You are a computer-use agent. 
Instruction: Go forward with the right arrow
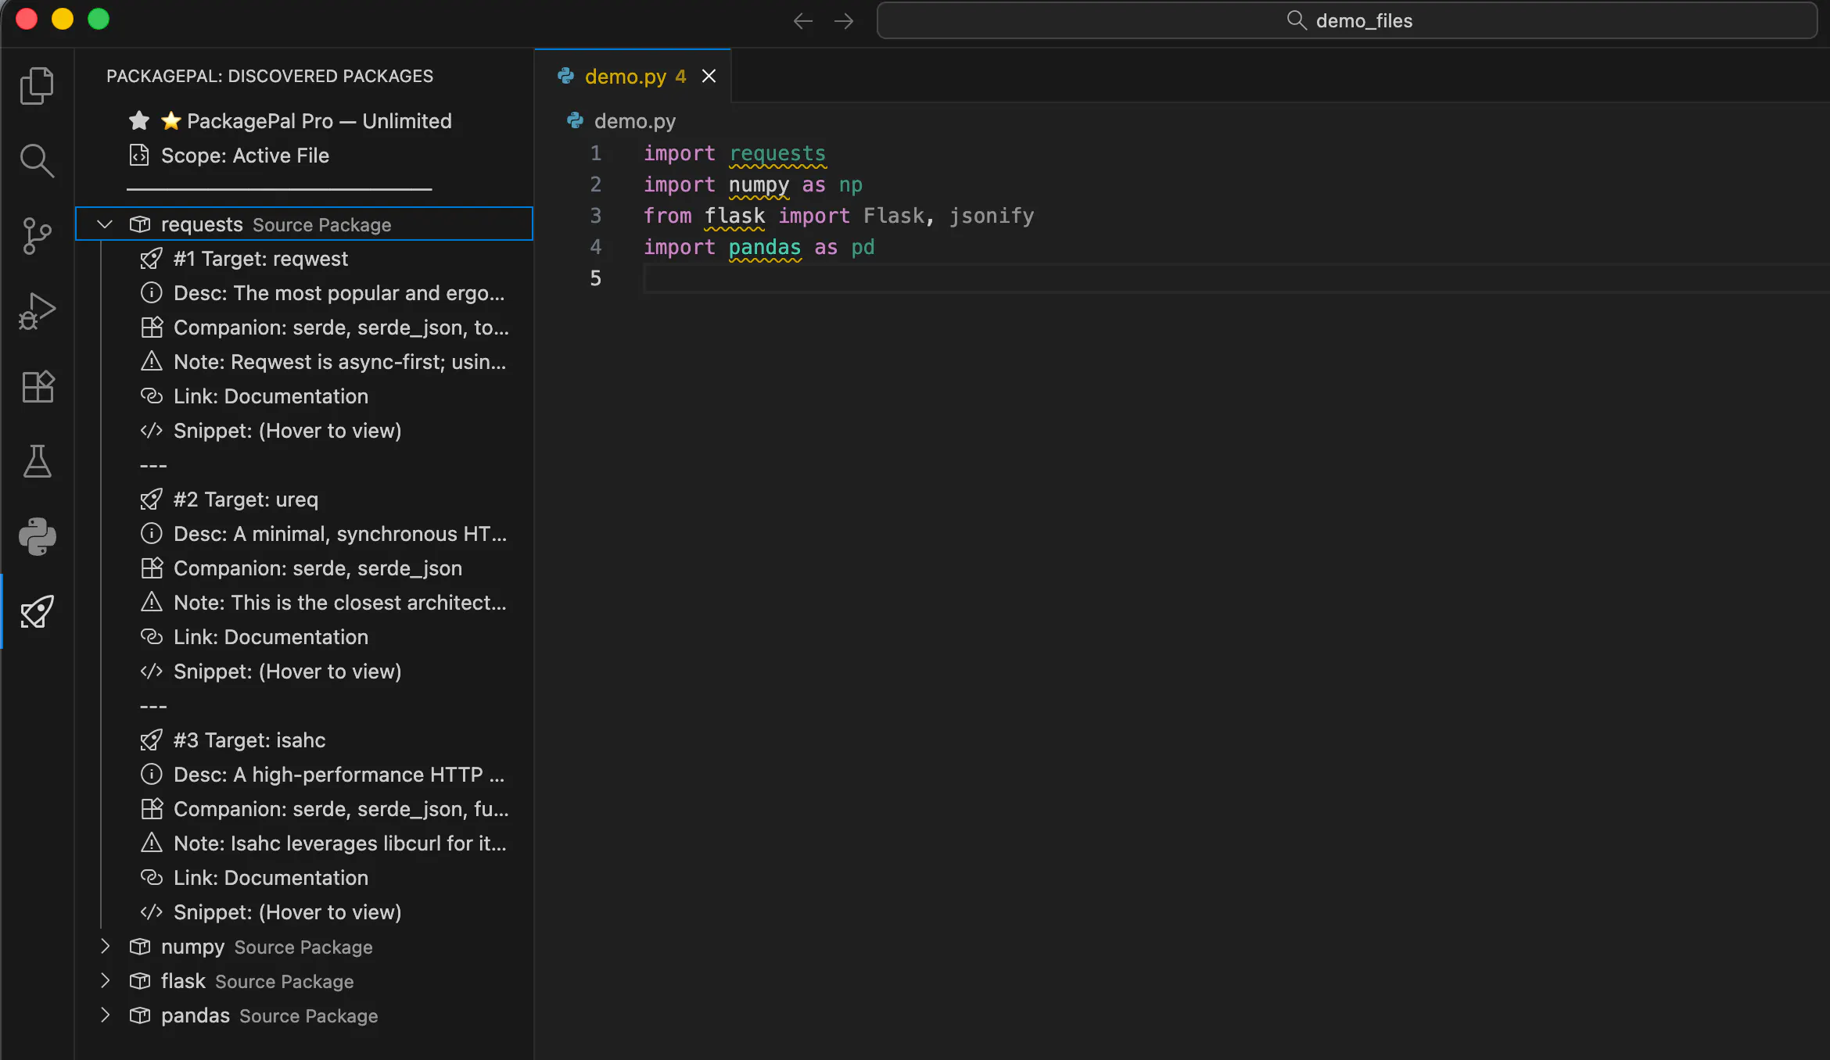844,21
